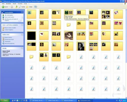127x102 pixels.
Task: Select the folder with butterfly cover
Action: click(x=44, y=35)
